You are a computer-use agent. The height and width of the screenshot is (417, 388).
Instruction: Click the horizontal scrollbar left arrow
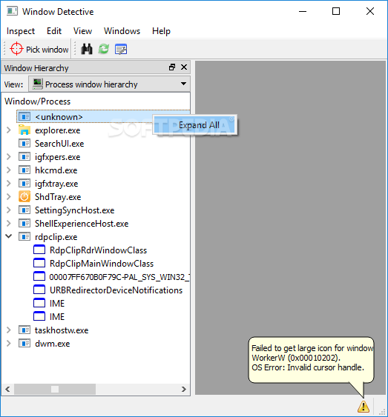coord(7,389)
